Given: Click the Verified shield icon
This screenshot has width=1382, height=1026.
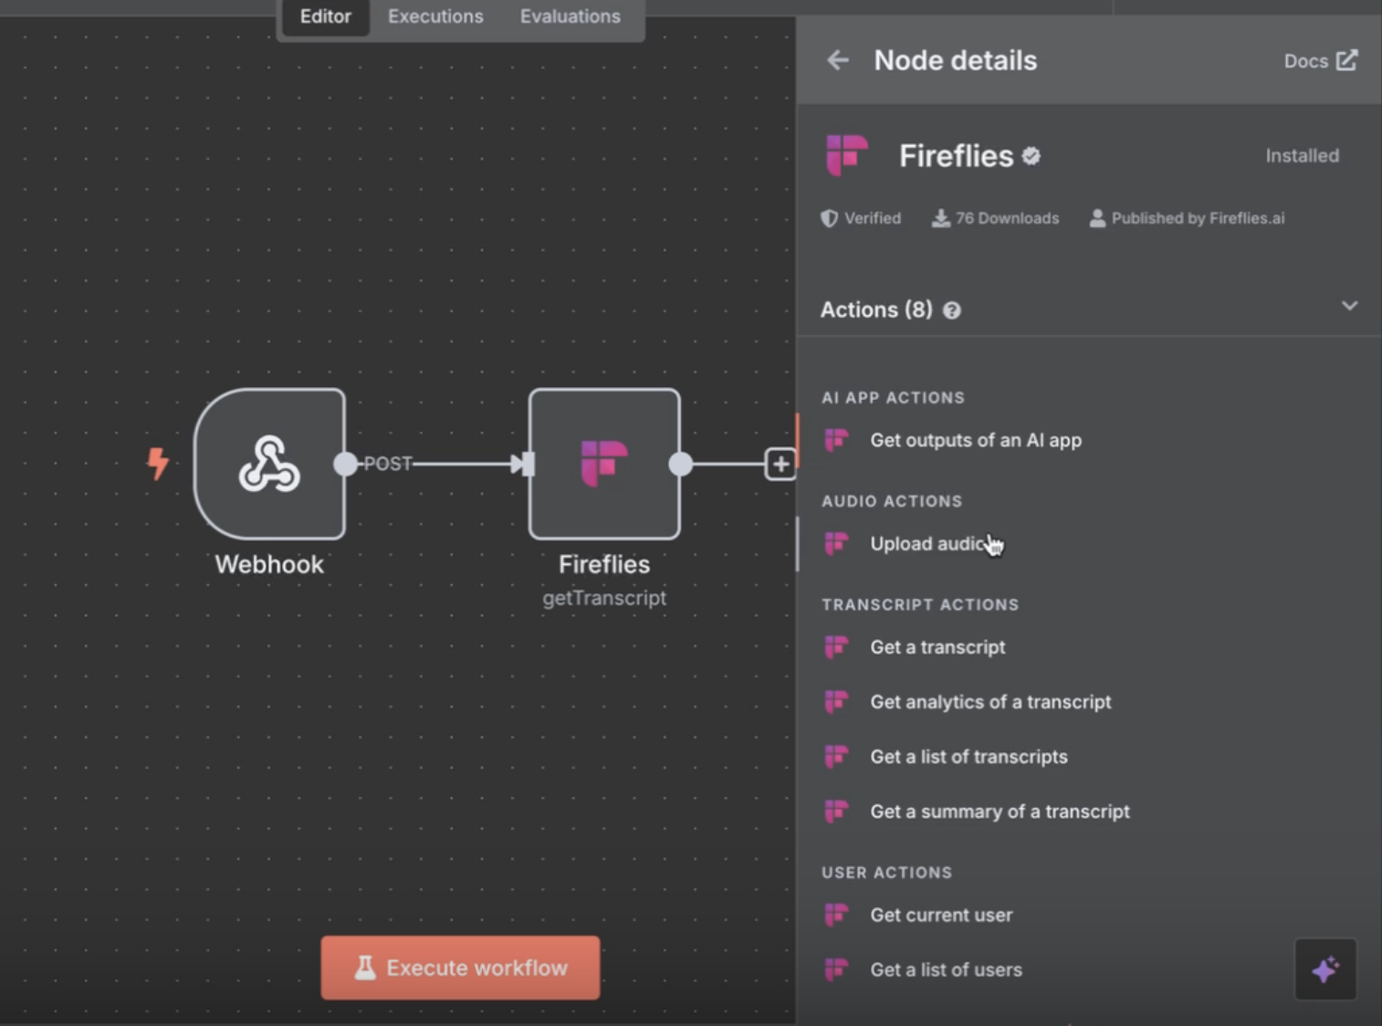Looking at the screenshot, I should click(x=829, y=218).
